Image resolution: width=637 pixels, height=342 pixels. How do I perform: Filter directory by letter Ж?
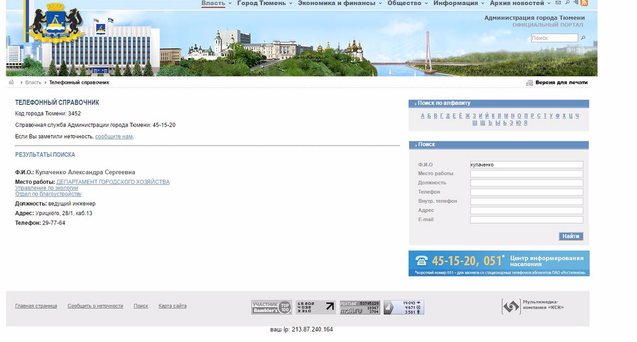click(x=468, y=116)
